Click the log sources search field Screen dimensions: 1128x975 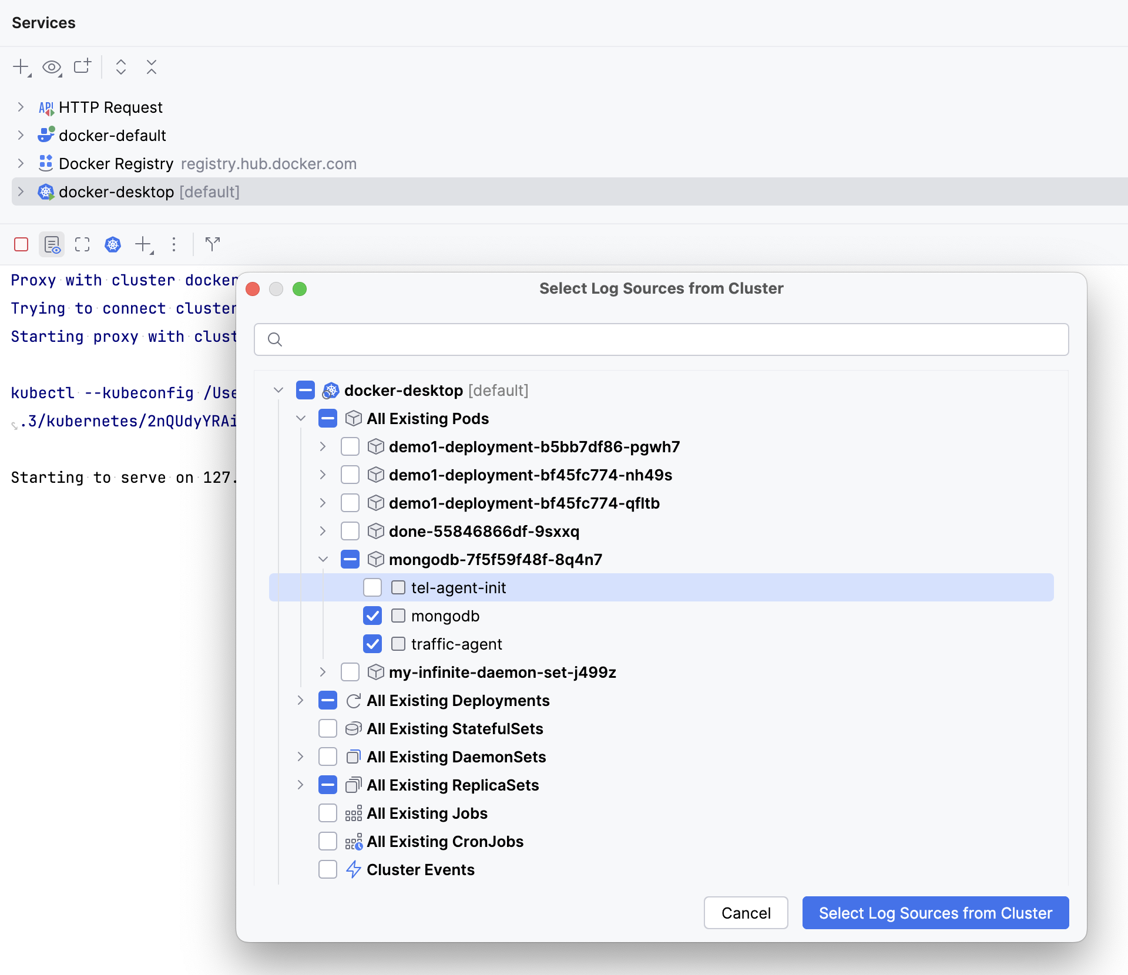[670, 339]
